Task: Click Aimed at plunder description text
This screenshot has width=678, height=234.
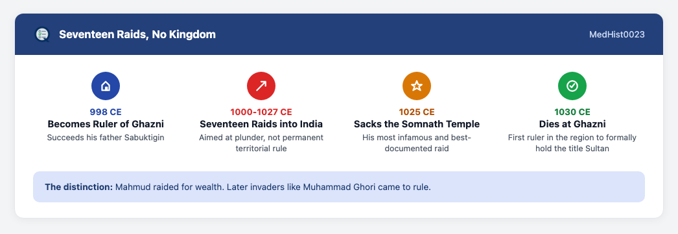Action: [x=261, y=143]
